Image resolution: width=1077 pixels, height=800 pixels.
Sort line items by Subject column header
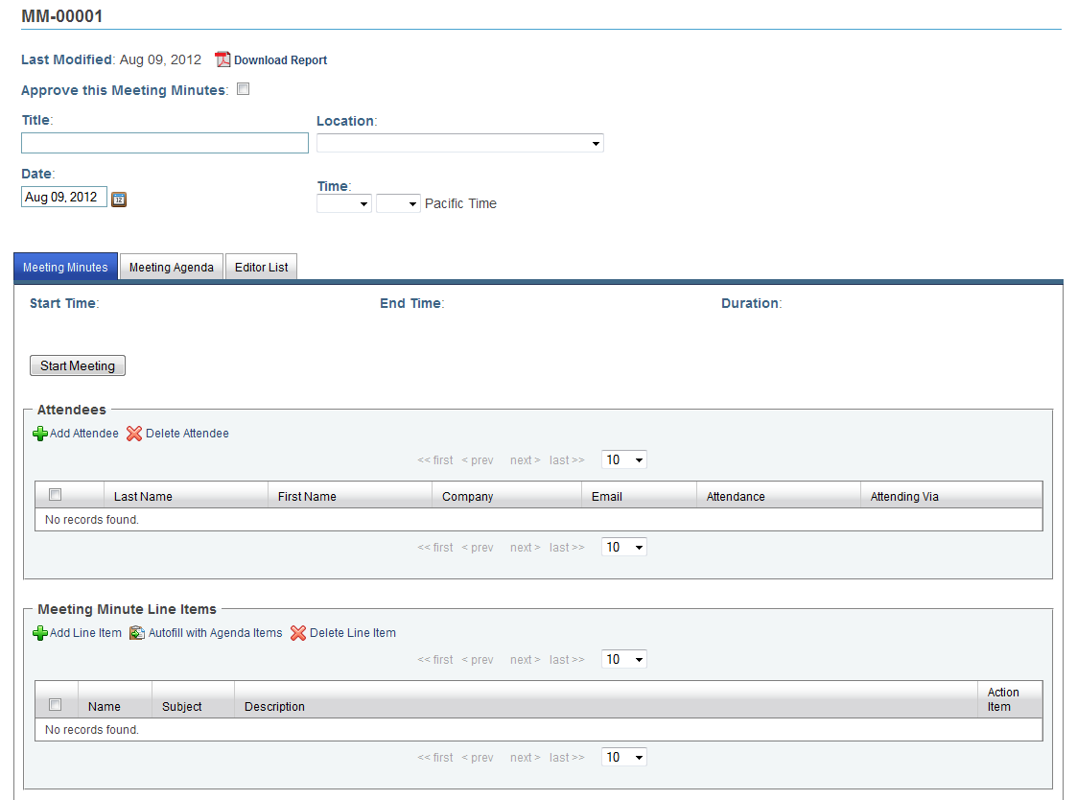pyautogui.click(x=193, y=699)
